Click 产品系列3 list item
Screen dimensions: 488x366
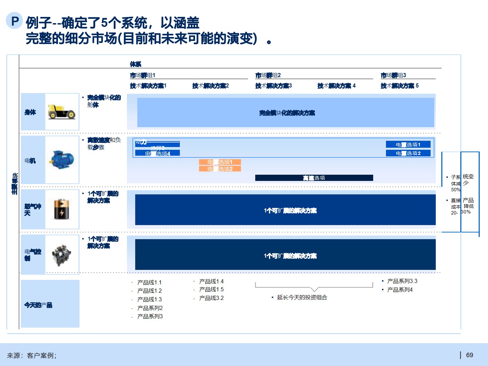click(150, 316)
